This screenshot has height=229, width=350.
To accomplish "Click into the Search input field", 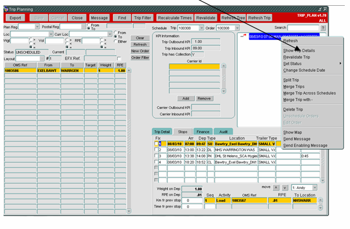I will tap(303, 28).
